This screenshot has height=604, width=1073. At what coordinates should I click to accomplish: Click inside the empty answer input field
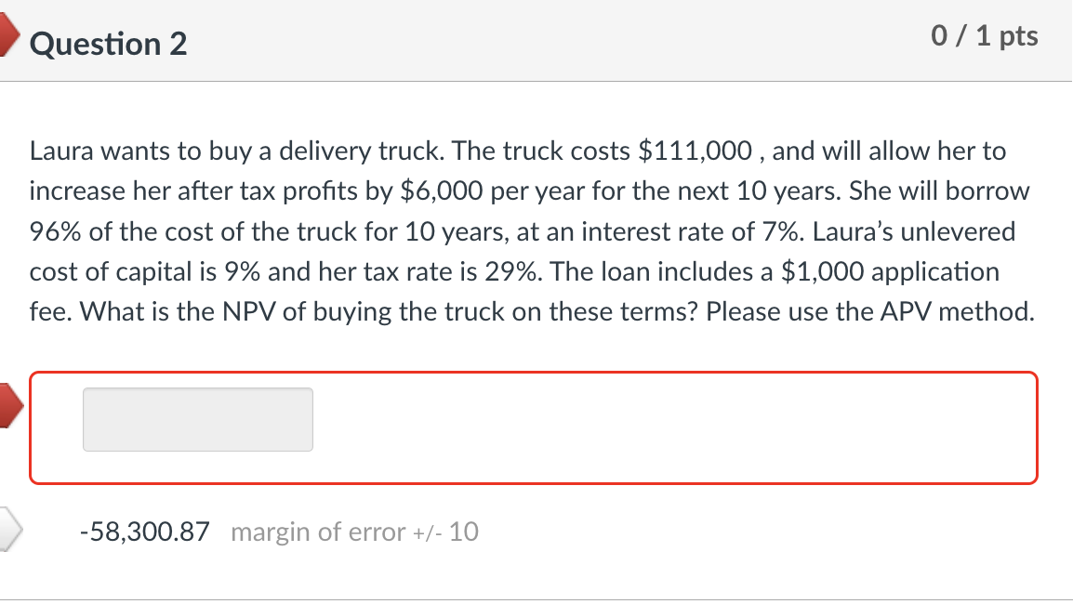click(x=197, y=419)
